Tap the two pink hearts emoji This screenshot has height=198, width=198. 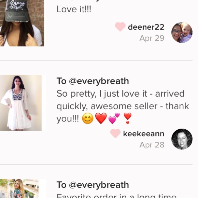click(114, 118)
